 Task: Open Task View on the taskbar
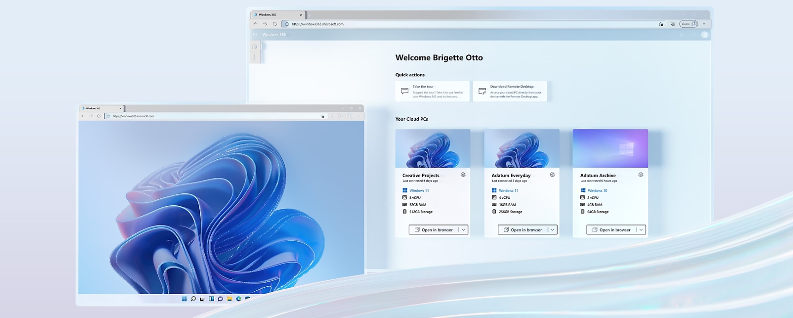202,299
